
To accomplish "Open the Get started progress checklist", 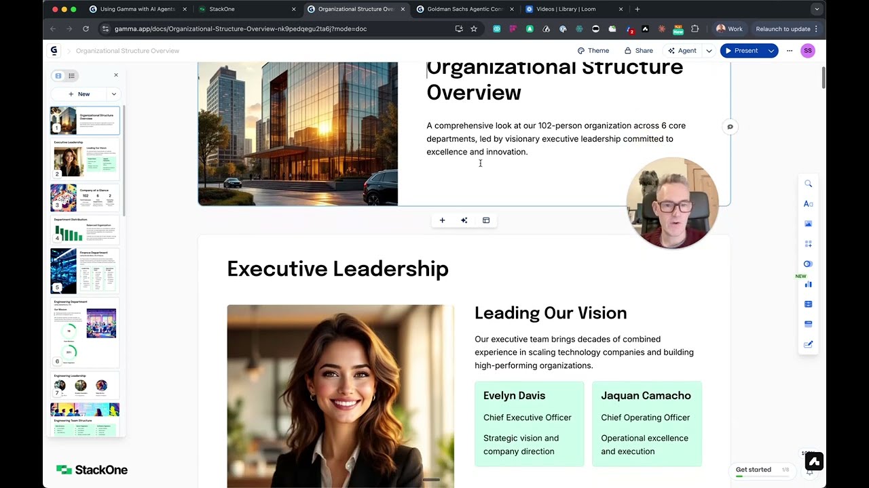I will coord(762,470).
